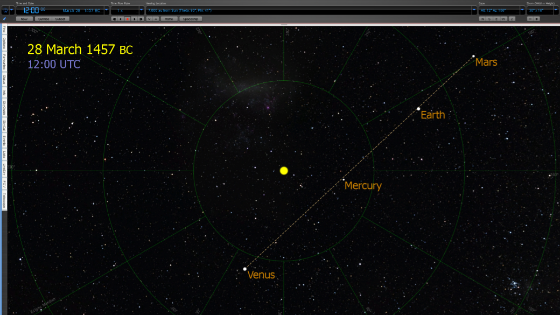
Task: Click the blue pin icon below the tool selector
Action: [x=4, y=19]
